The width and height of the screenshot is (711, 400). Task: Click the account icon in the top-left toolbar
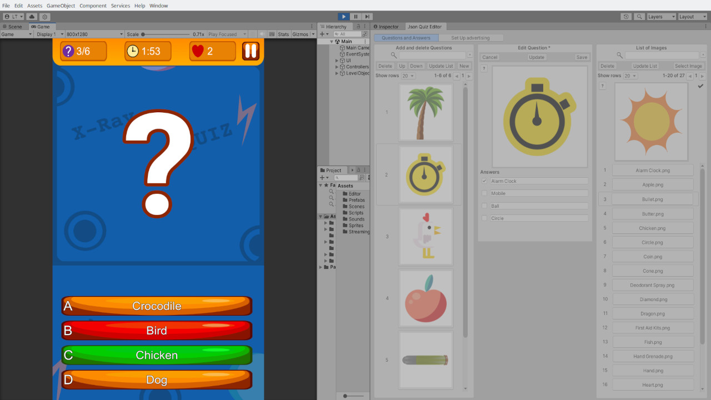point(12,17)
